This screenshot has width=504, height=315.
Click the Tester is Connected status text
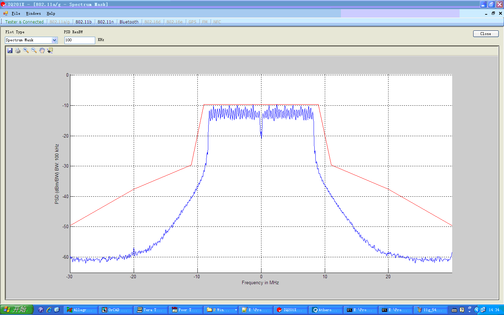pyautogui.click(x=24, y=22)
